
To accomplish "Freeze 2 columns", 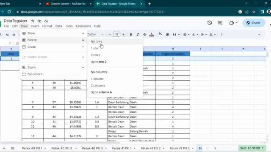I will point(115,85).
